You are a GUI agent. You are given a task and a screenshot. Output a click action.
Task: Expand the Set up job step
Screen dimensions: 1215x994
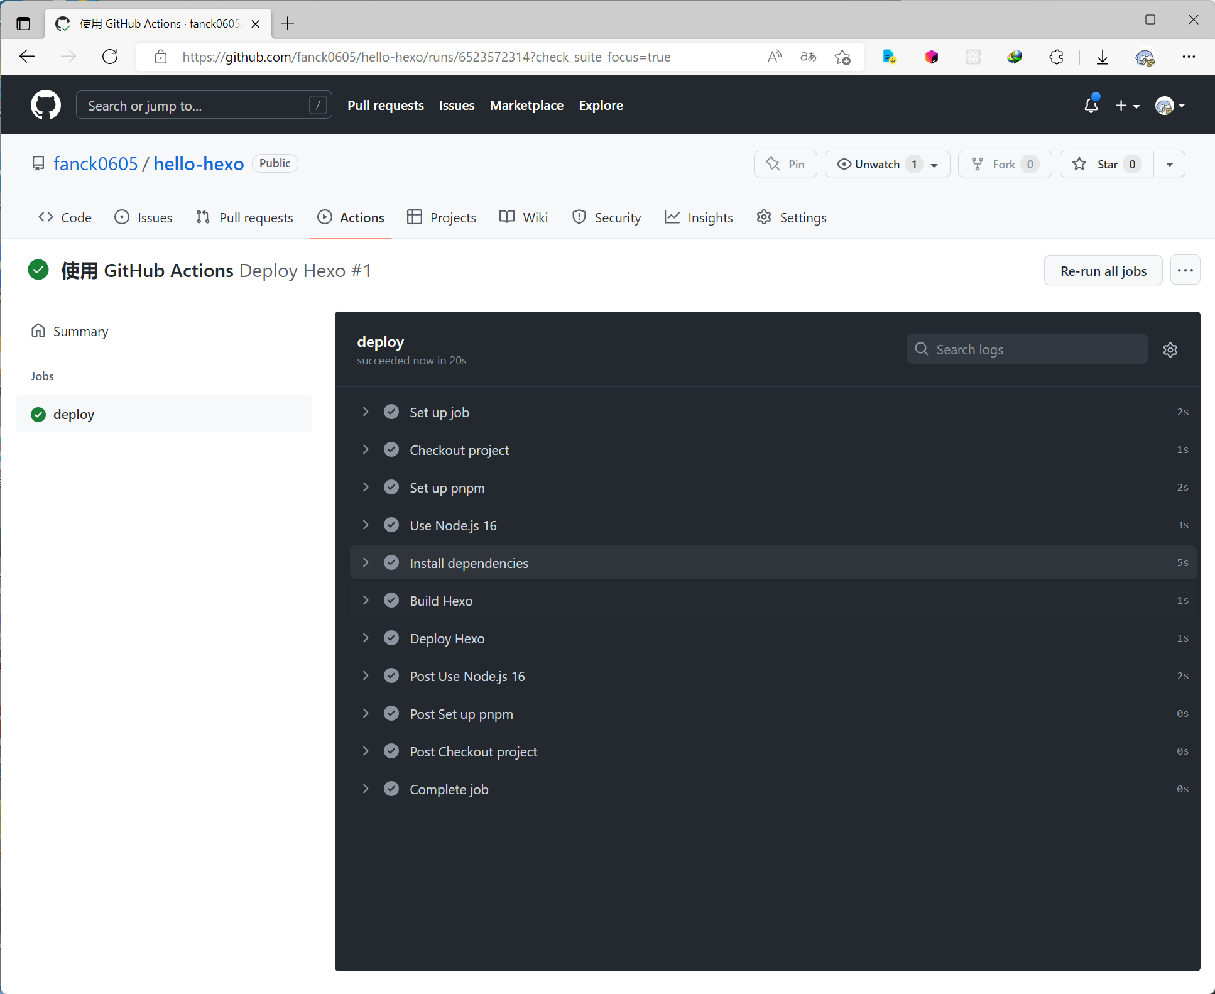773,412
